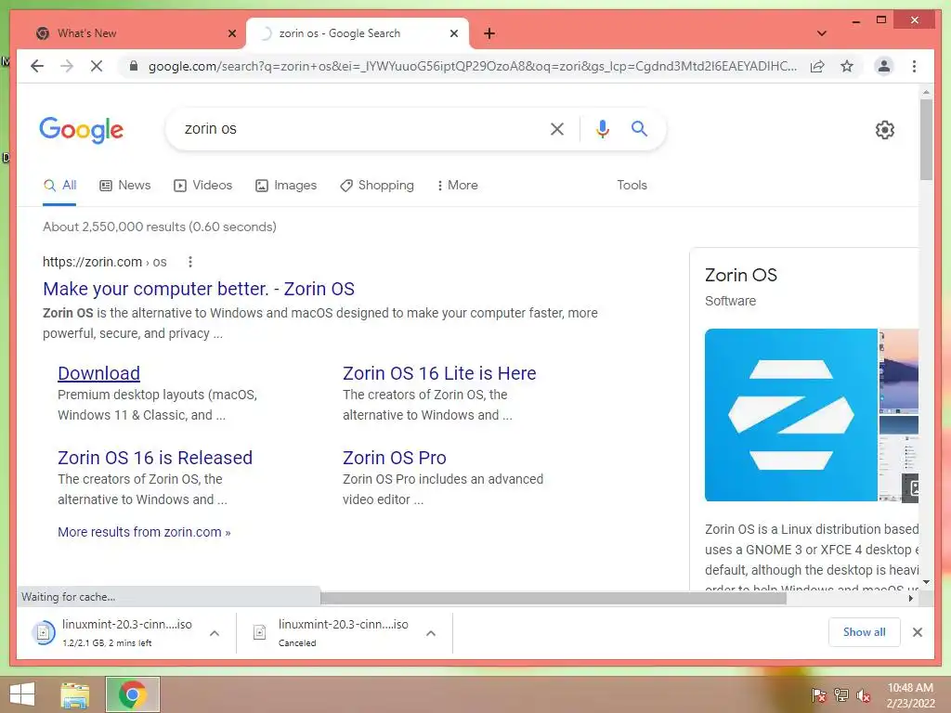Click the taskbar clock and date
Viewport: 951px width, 713px height.
pos(910,694)
